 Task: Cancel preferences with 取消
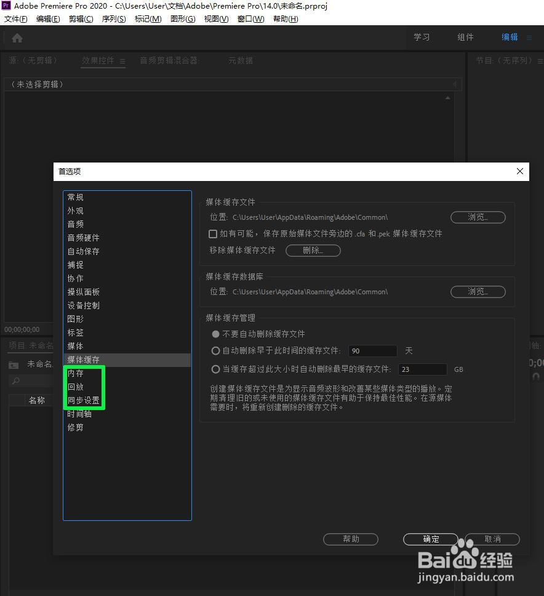[x=492, y=539]
